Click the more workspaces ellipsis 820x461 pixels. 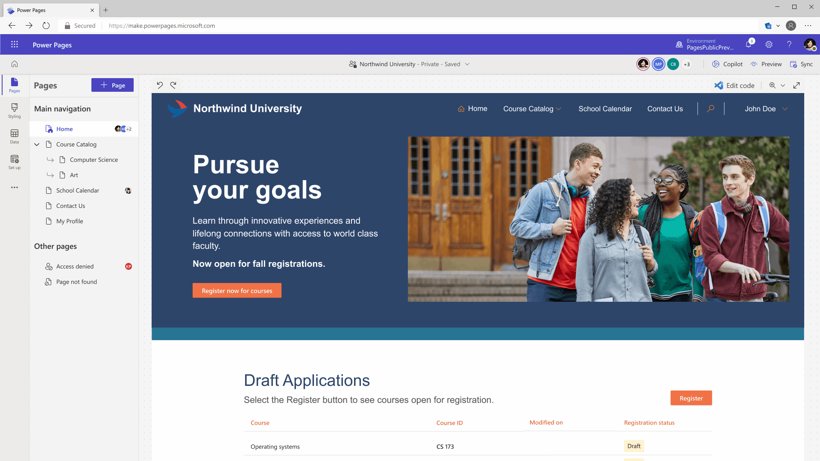tap(14, 187)
